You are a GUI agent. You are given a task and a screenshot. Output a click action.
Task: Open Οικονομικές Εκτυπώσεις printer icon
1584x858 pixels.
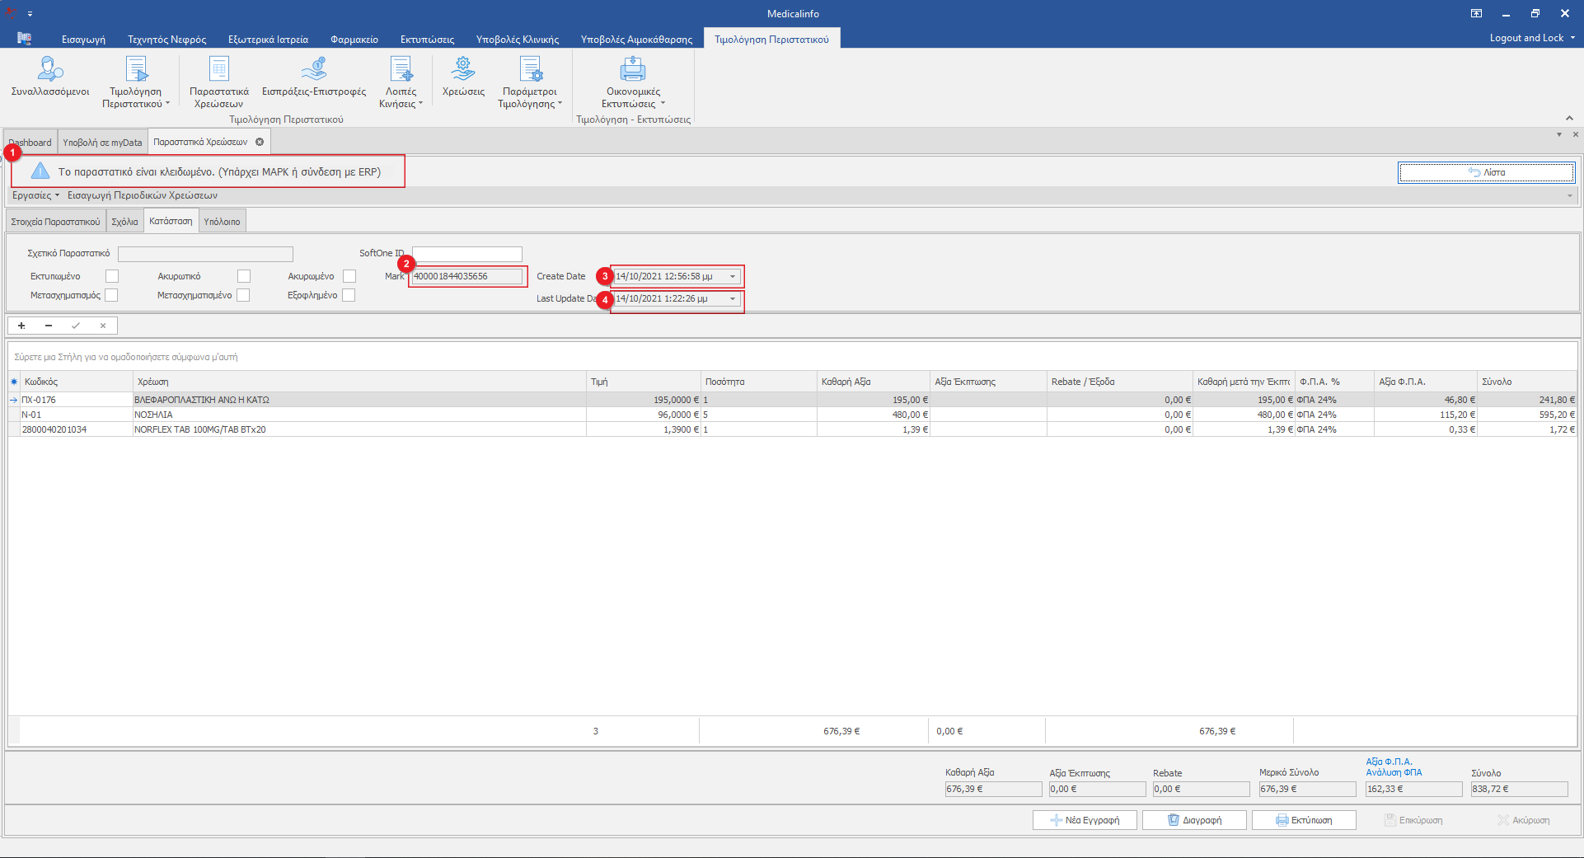632,70
